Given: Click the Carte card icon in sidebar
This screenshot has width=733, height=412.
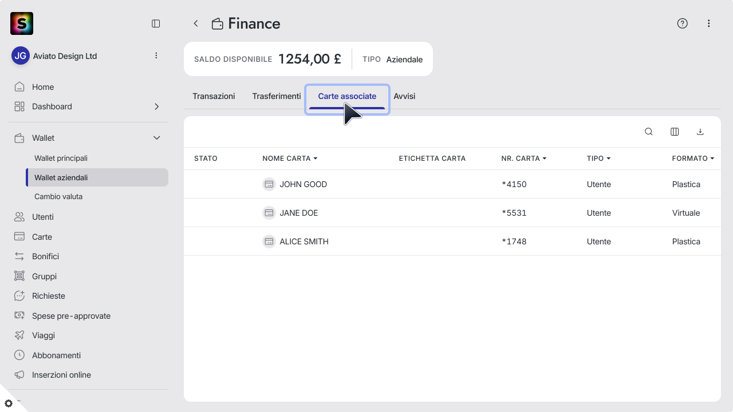Looking at the screenshot, I should (x=19, y=237).
